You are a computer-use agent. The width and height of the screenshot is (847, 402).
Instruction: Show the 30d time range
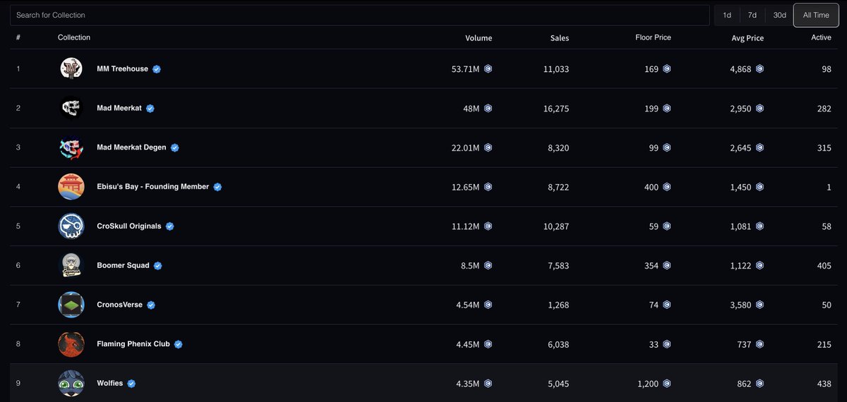tap(779, 15)
